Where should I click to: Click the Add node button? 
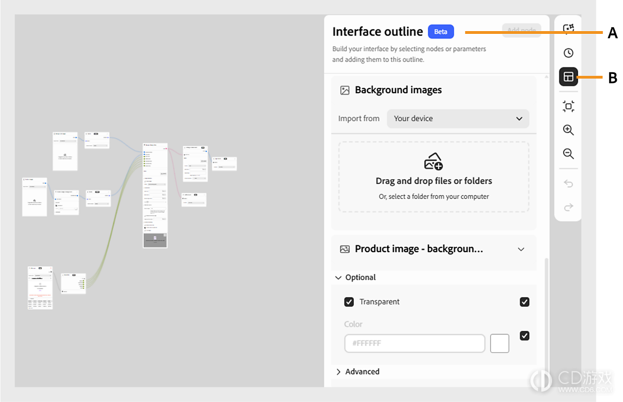[x=521, y=30]
